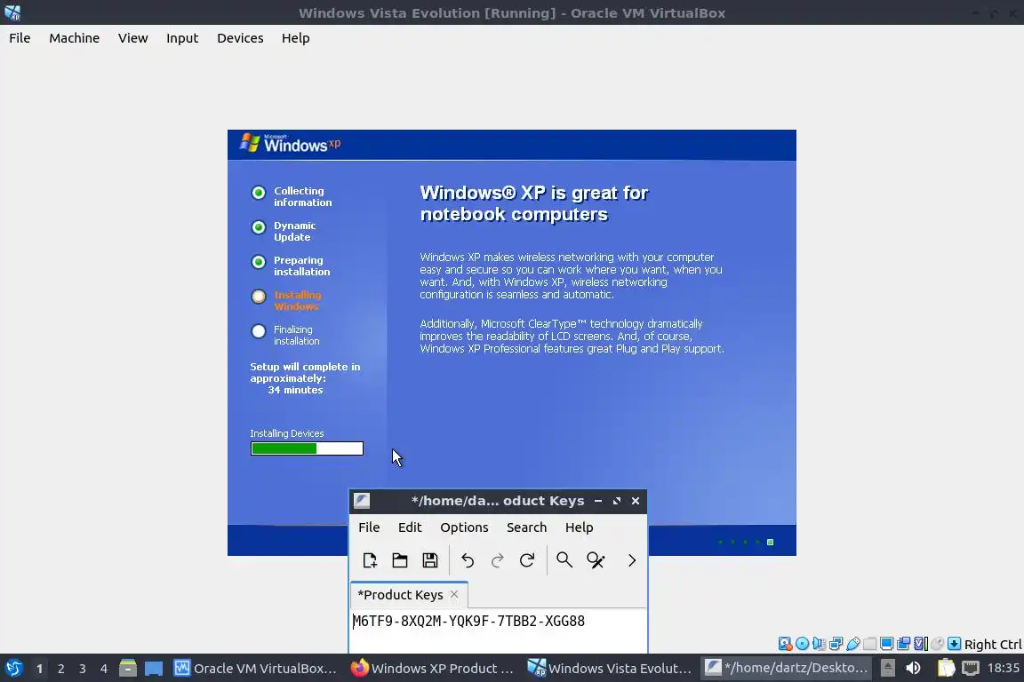Click the Reload icon in editor toolbar
The image size is (1024, 682).
tap(527, 560)
